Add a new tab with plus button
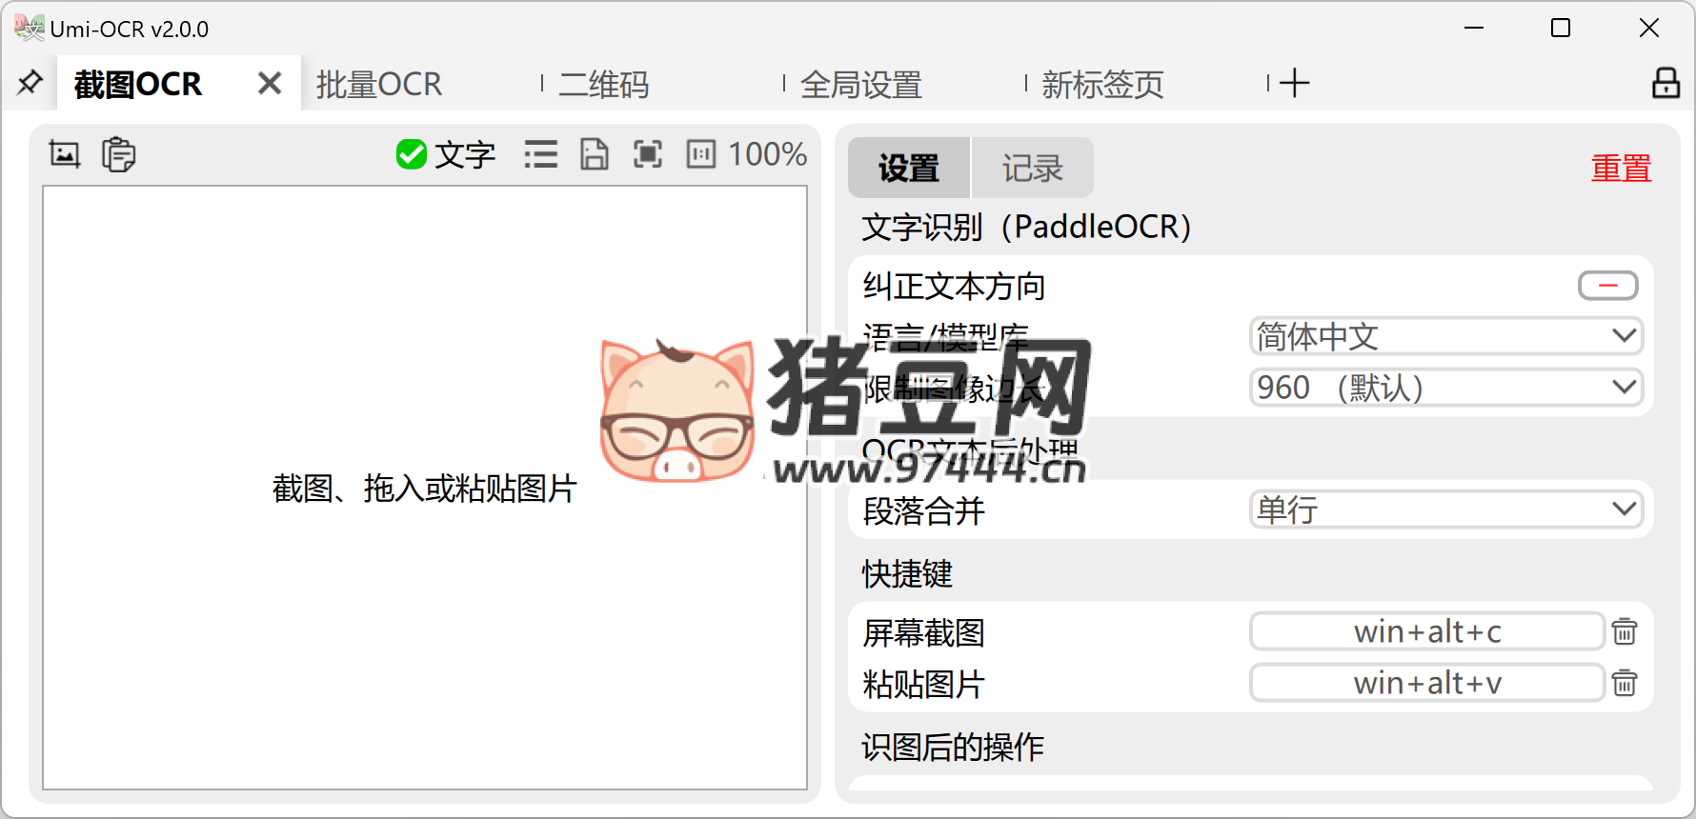The height and width of the screenshot is (819, 1696). point(1294,84)
